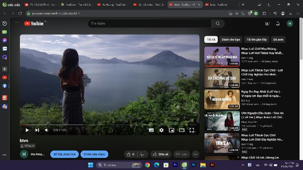
Task: Open browser sidebar history icon
Action: click(5, 23)
